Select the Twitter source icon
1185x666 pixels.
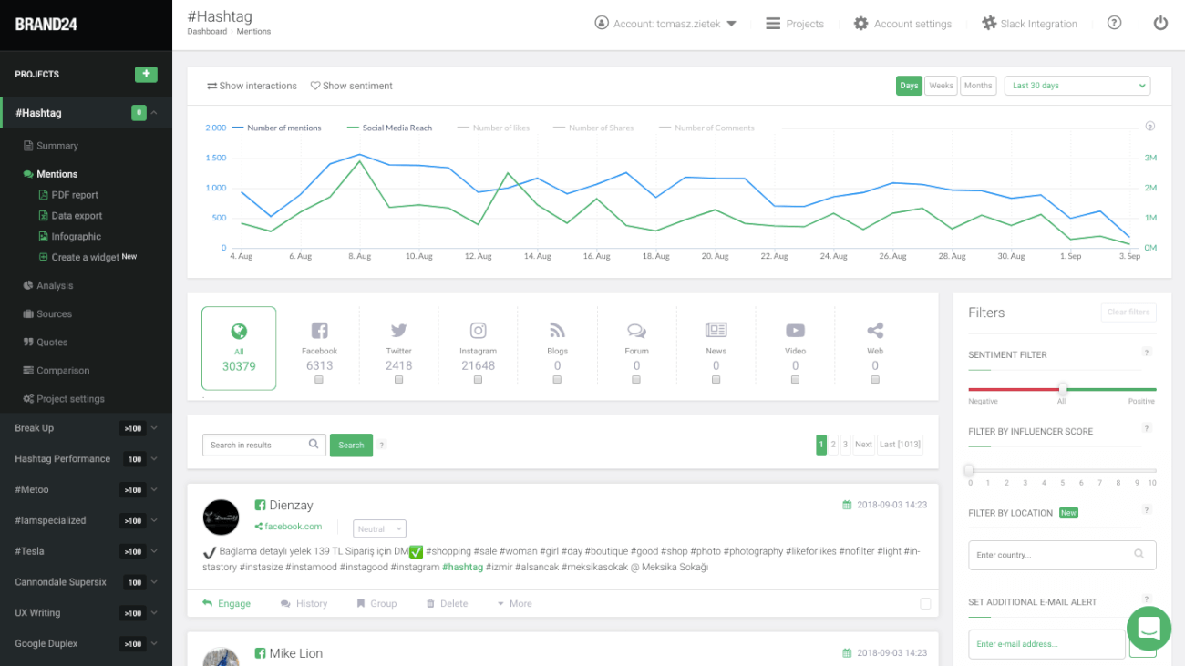click(398, 331)
